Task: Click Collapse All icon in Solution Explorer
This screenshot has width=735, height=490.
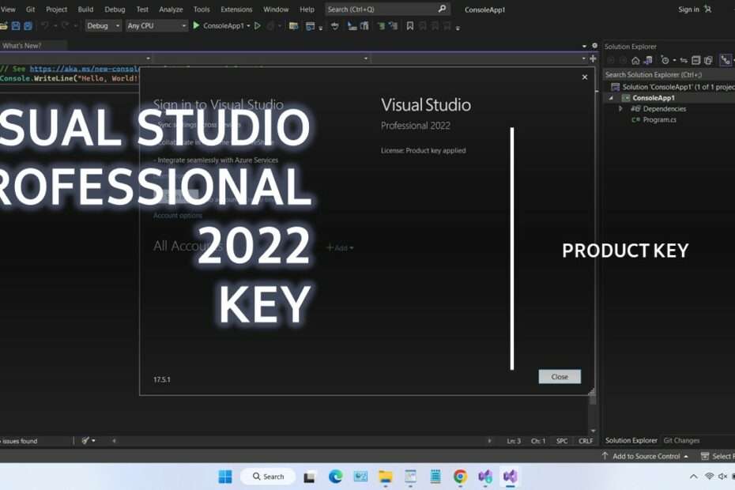Action: [x=696, y=60]
